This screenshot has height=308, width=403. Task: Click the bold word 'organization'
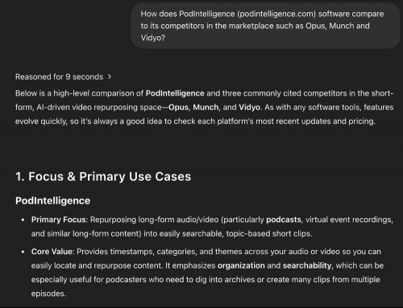[241, 265]
